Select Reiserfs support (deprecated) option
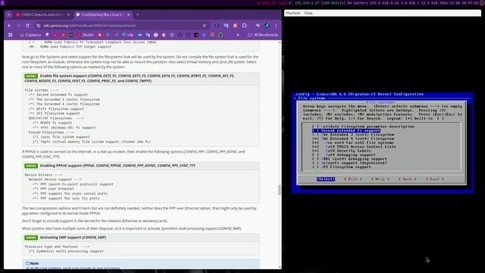Screen dimensions: 485x273 click(349, 163)
